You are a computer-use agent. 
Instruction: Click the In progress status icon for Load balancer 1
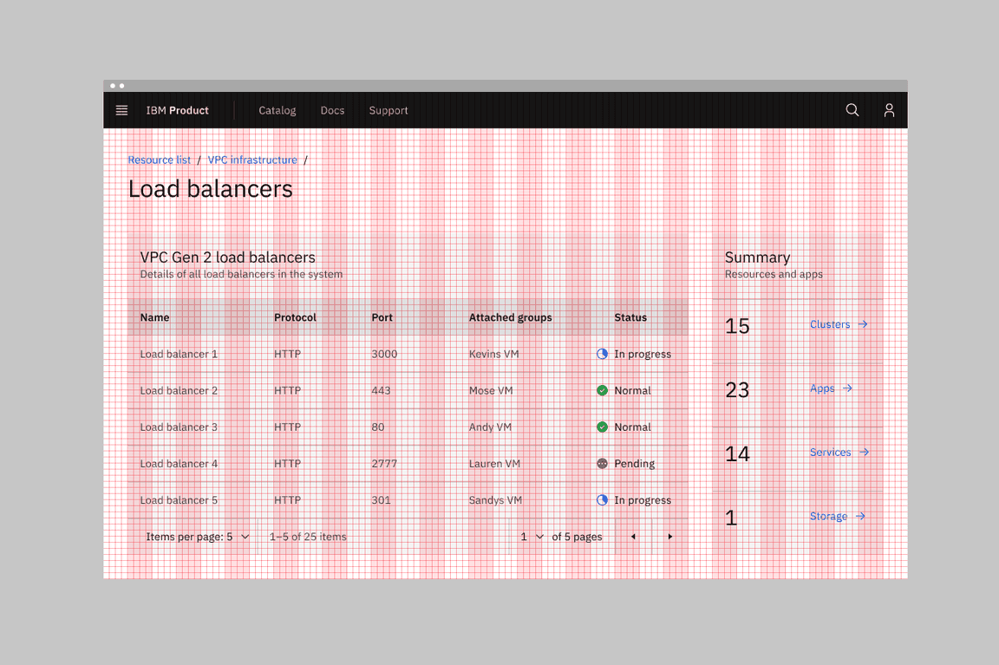tap(602, 354)
